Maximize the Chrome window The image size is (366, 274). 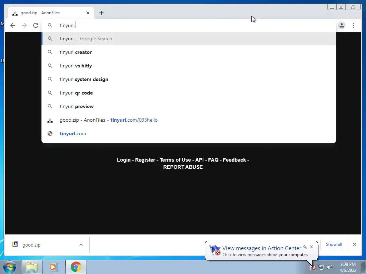(x=341, y=7)
